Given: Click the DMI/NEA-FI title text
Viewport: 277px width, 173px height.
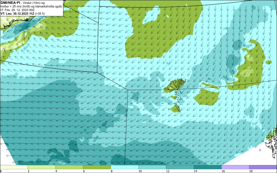Looking at the screenshot, I should (x=11, y=3).
